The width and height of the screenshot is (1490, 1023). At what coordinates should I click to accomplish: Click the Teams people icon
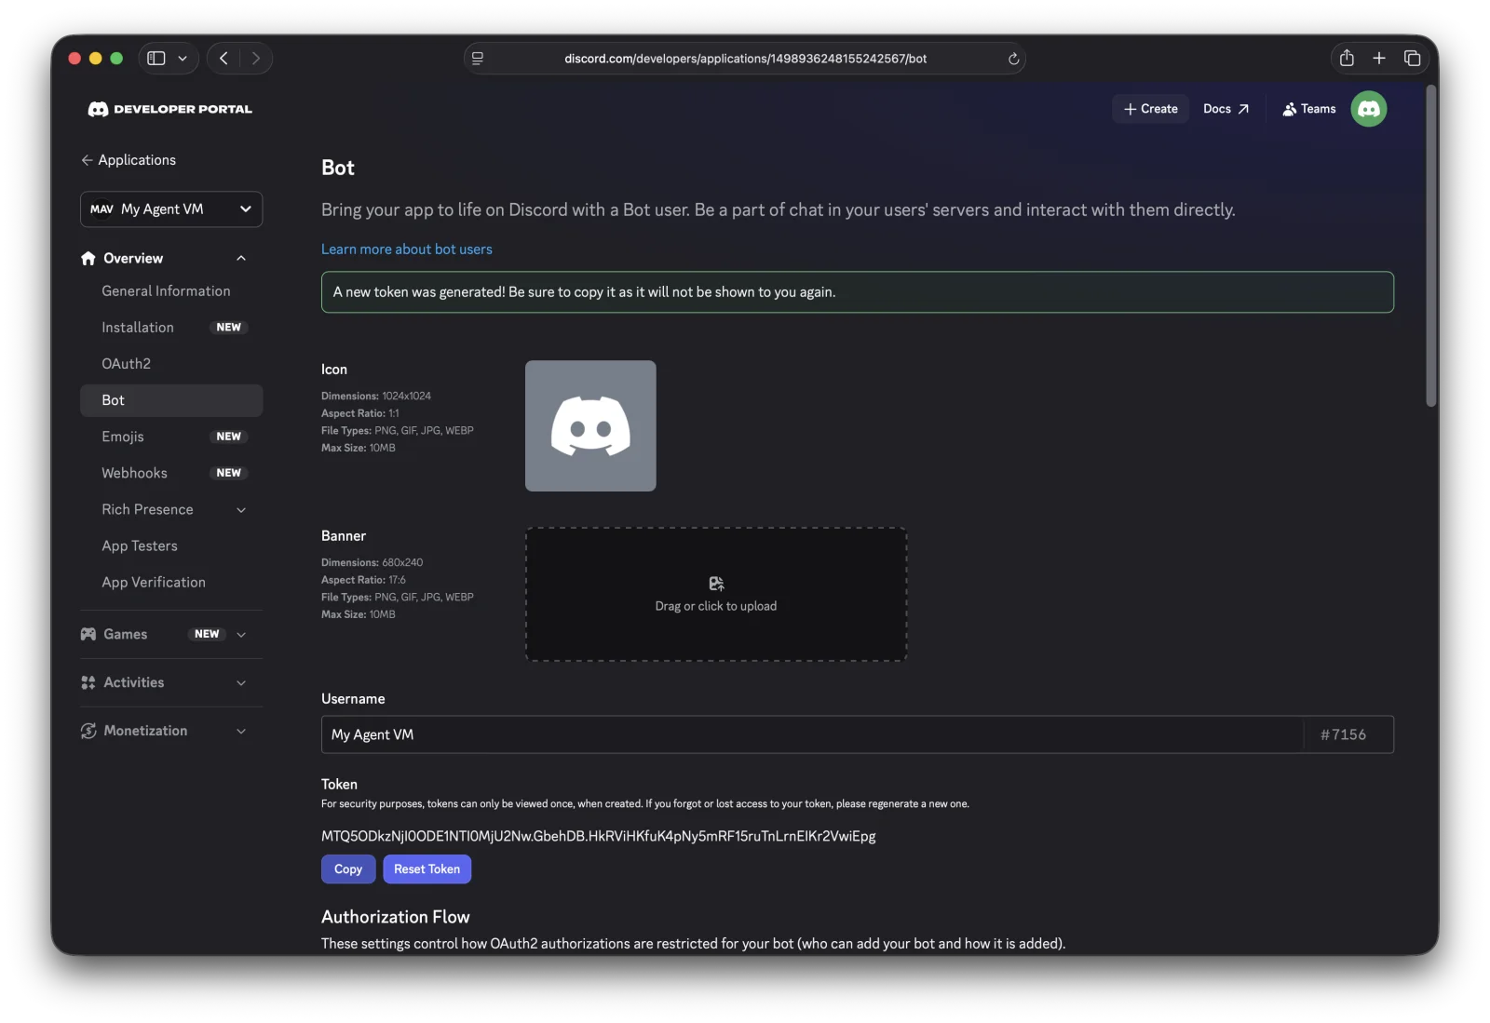click(x=1289, y=109)
